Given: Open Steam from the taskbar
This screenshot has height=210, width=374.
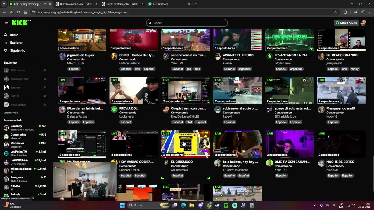Looking at the screenshot, I should 217,205.
